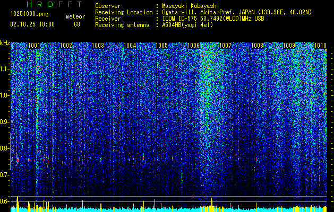This screenshot has width=334, height=212.
Task: Click the Observer label
Action: pyautogui.click(x=108, y=6)
